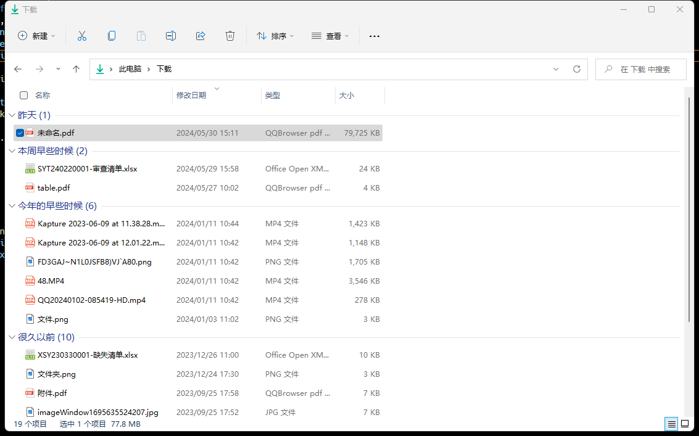Screen dimensions: 699x436
Task: Sort files by 修改日期 column
Action: (x=191, y=96)
